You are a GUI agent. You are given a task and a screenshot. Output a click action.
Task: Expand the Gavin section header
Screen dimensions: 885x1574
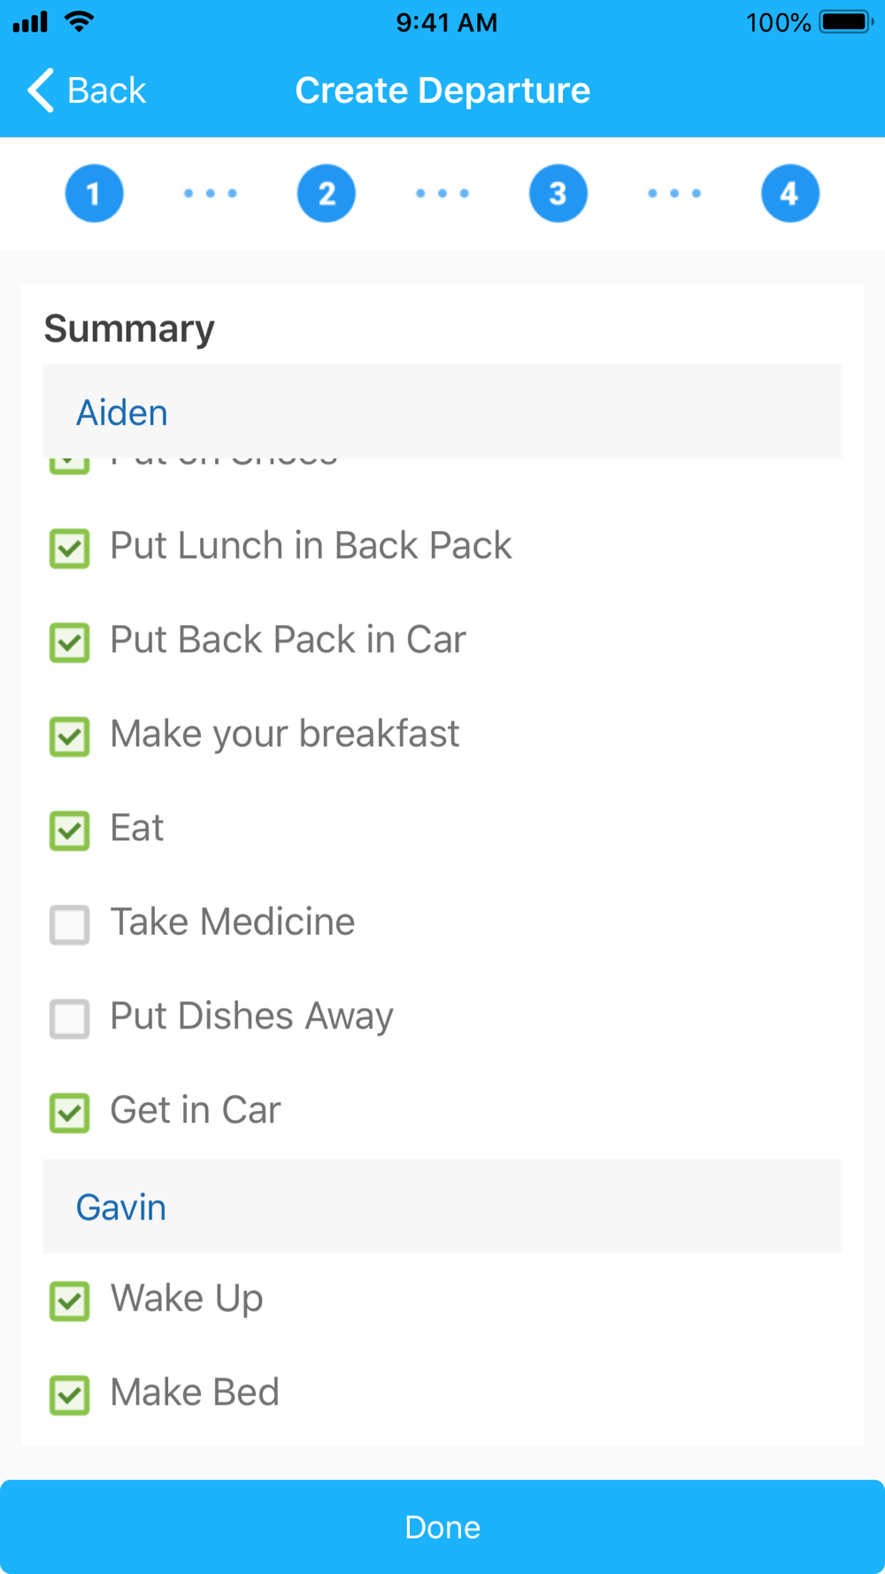click(x=442, y=1206)
